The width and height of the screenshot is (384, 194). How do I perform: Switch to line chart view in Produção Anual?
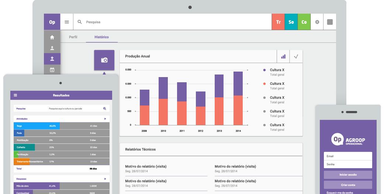(x=296, y=56)
